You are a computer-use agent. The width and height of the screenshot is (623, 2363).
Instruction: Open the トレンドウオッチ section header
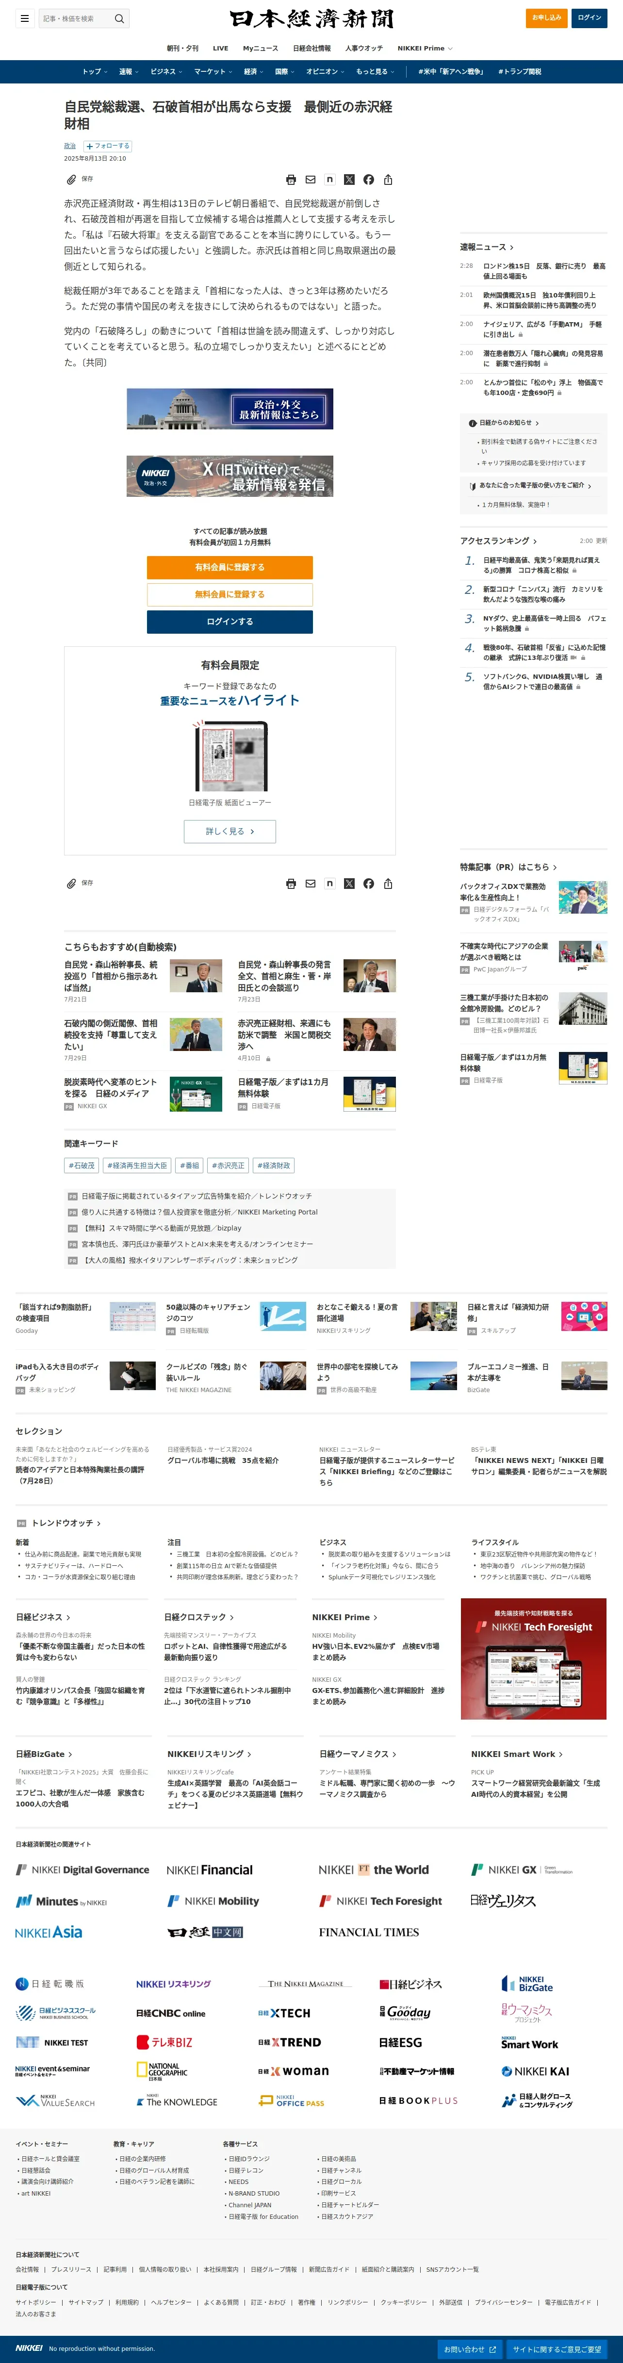click(x=66, y=1523)
